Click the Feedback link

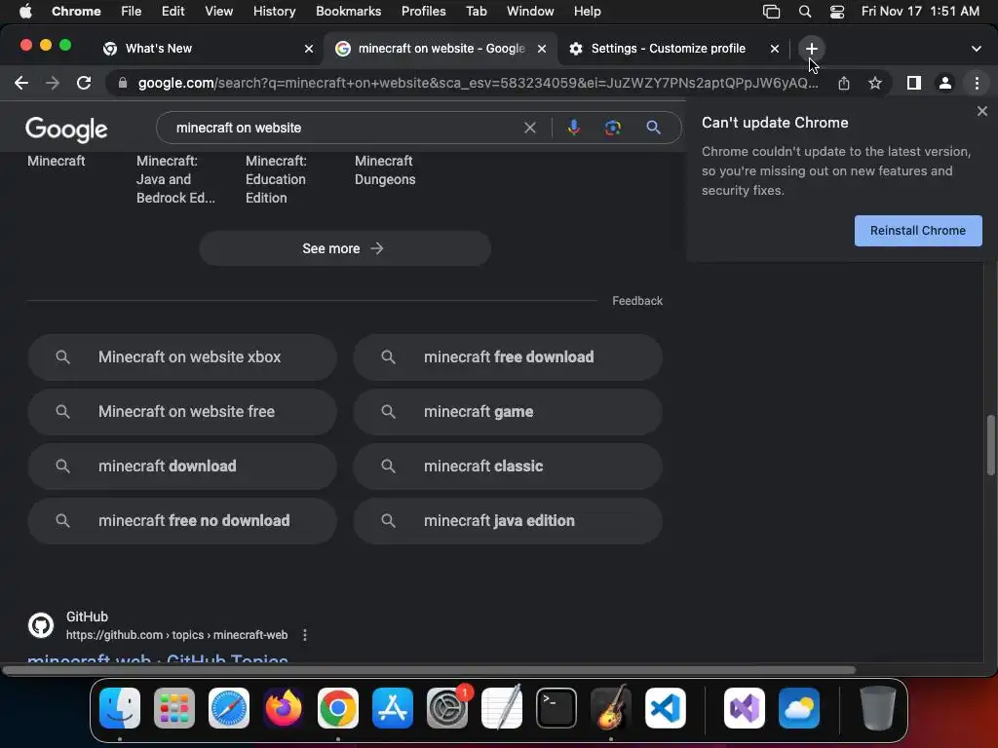(x=637, y=301)
